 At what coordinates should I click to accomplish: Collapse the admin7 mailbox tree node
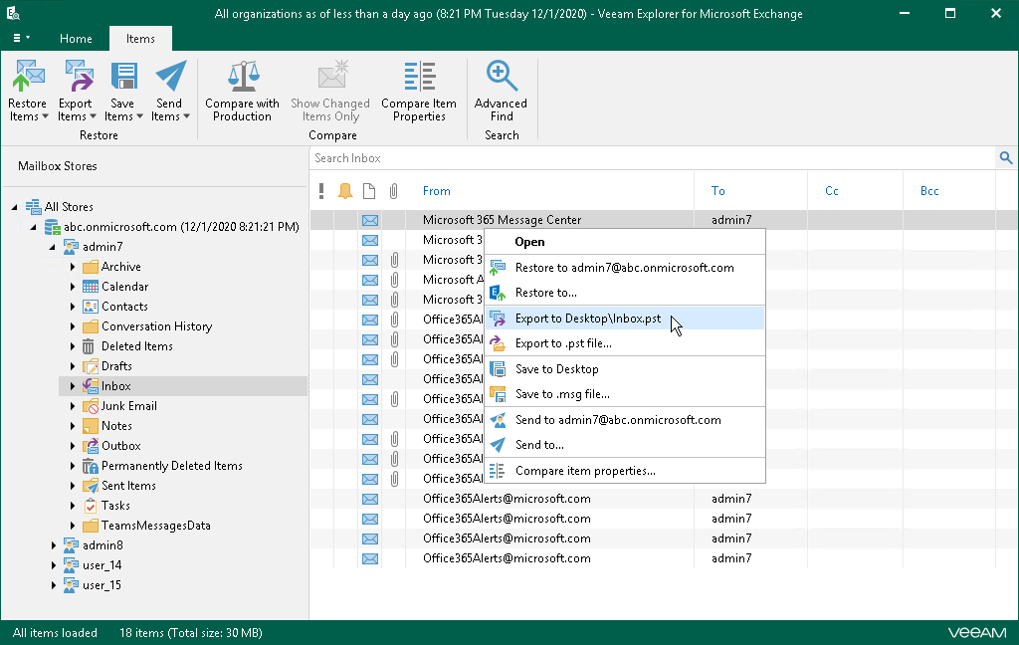coord(53,247)
